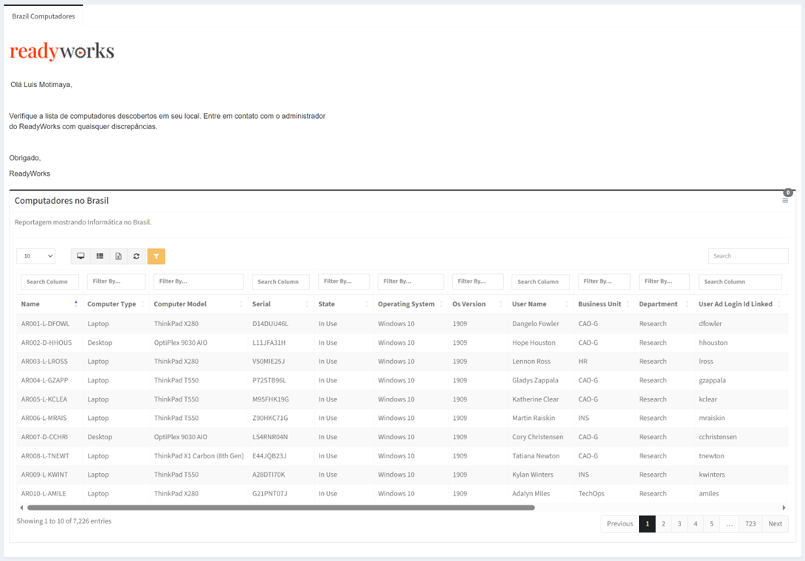Open the hamburger menu of Computadores panel

[x=785, y=200]
